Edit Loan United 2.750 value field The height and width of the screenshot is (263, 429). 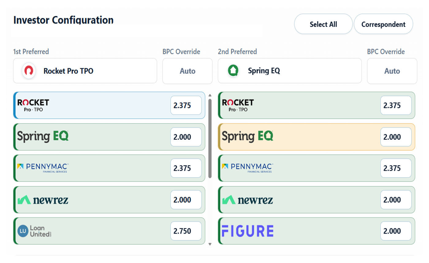pyautogui.click(x=186, y=231)
